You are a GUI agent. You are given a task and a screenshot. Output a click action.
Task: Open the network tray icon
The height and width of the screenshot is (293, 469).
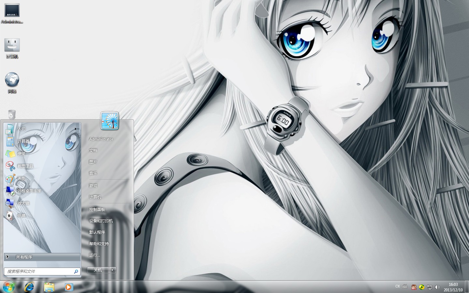point(430,287)
